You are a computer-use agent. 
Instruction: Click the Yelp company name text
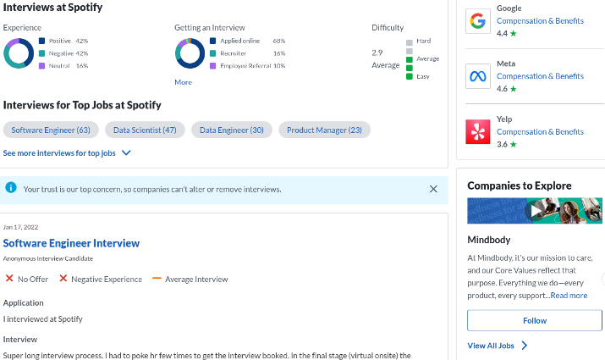click(x=504, y=119)
